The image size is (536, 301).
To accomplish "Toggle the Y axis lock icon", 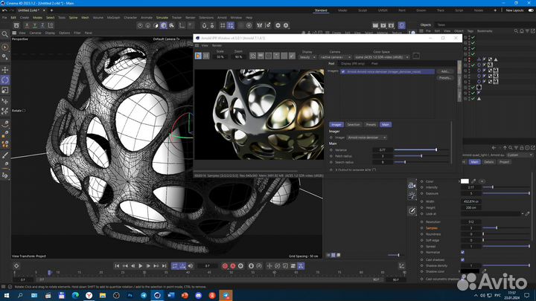I will tap(35, 25).
